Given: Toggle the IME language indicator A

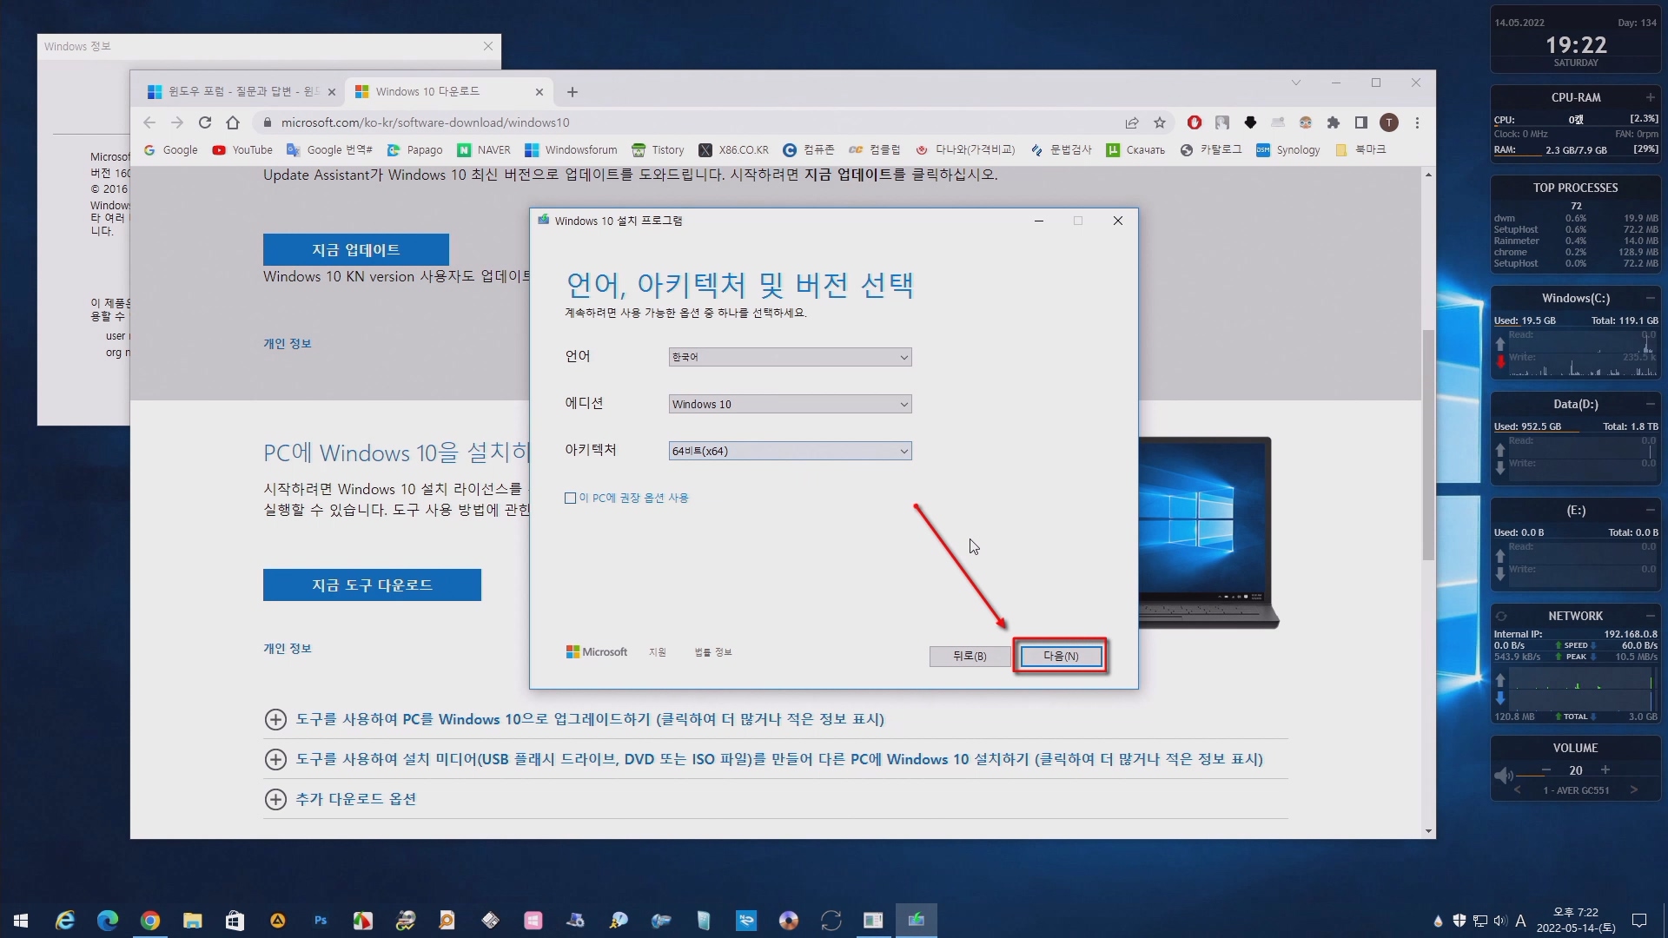Looking at the screenshot, I should pyautogui.click(x=1520, y=921).
